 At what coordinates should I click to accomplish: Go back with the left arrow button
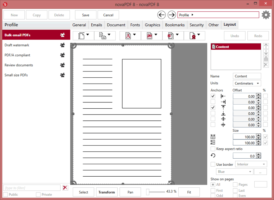161,15
